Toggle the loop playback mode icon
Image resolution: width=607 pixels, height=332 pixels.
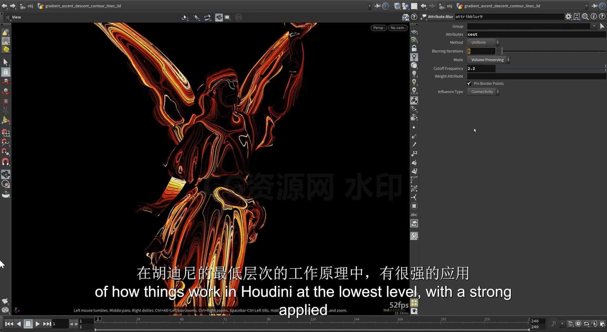click(x=586, y=323)
